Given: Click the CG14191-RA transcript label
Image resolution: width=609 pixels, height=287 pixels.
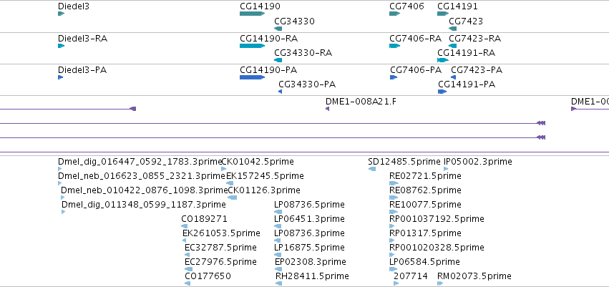Looking at the screenshot, I should pos(467,53).
